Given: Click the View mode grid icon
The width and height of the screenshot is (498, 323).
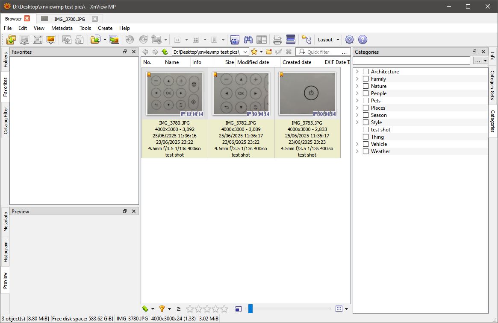Looking at the screenshot, I should click(x=339, y=309).
